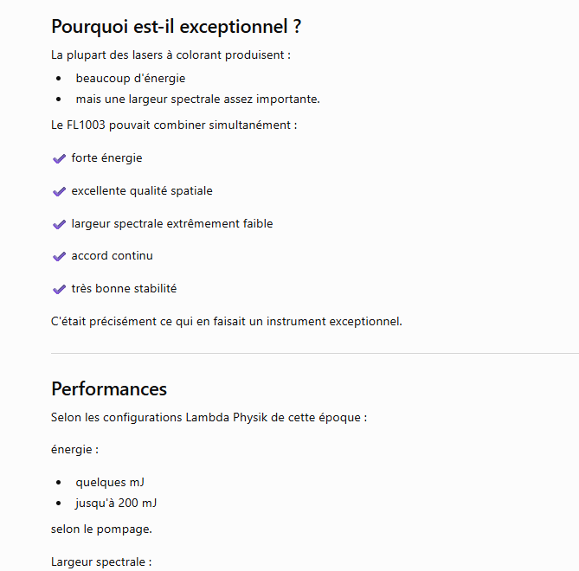Click the checkmark next to excellente qualité spatiale
579x571 pixels.
pos(59,191)
